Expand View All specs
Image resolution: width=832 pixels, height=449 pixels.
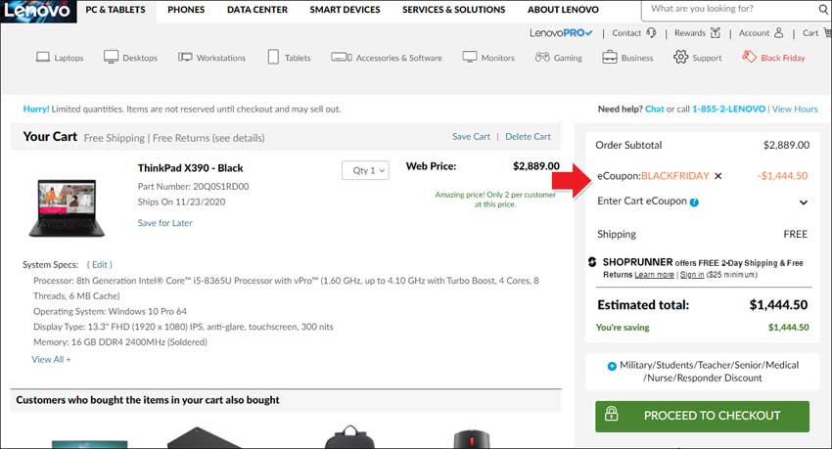pyautogui.click(x=51, y=359)
